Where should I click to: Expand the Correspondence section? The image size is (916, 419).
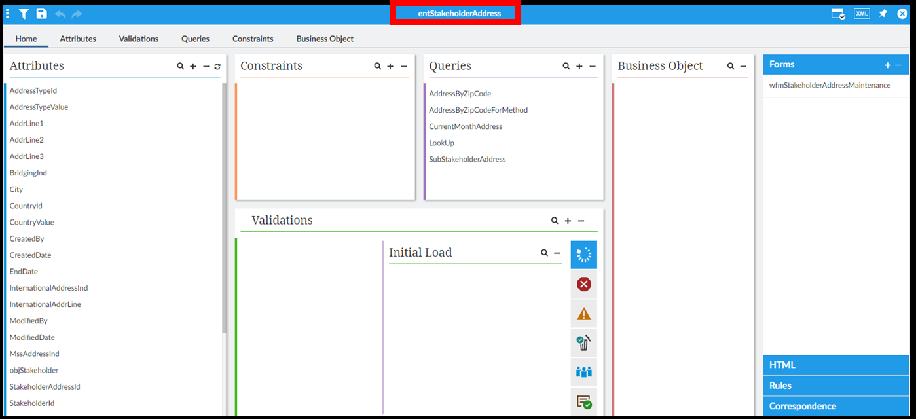[836, 406]
